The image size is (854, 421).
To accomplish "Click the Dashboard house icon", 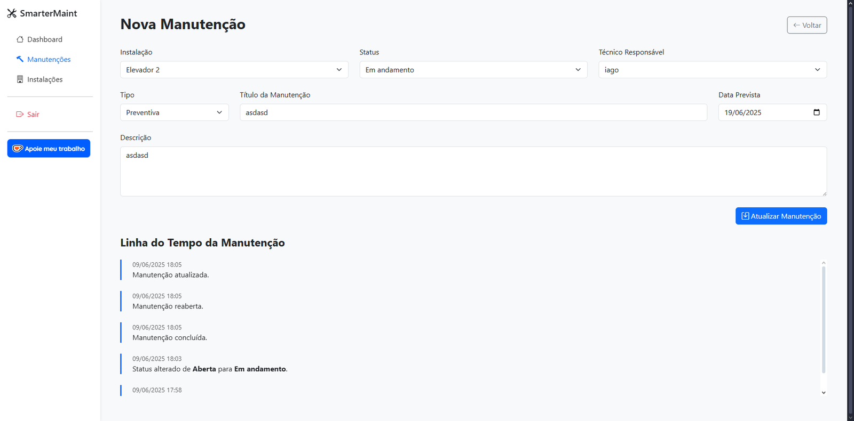I will tap(20, 39).
